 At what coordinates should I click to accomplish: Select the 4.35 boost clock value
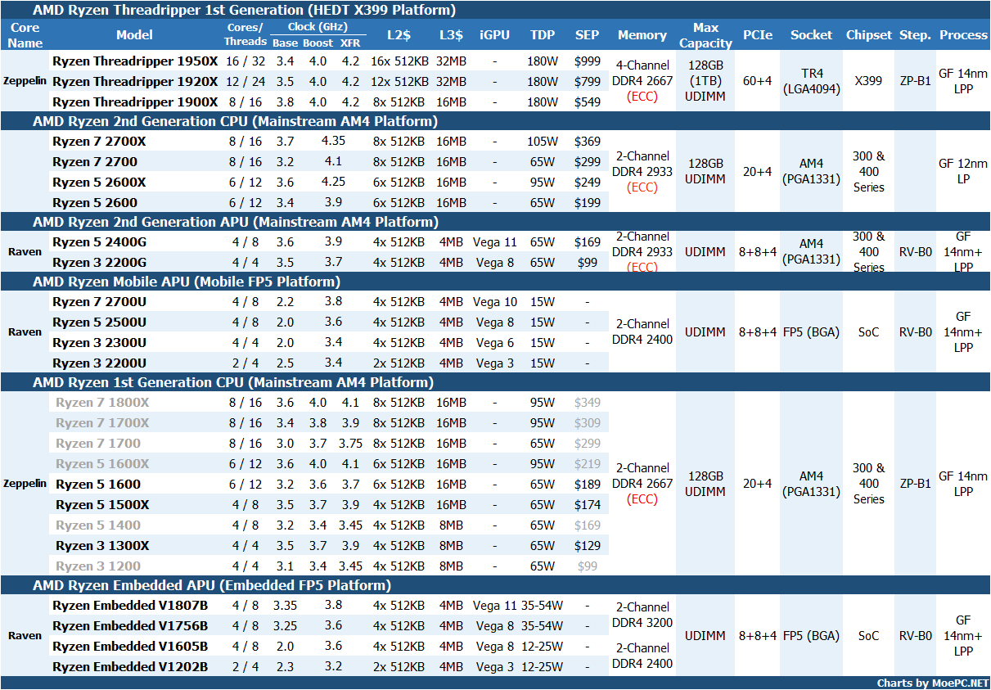pyautogui.click(x=333, y=142)
